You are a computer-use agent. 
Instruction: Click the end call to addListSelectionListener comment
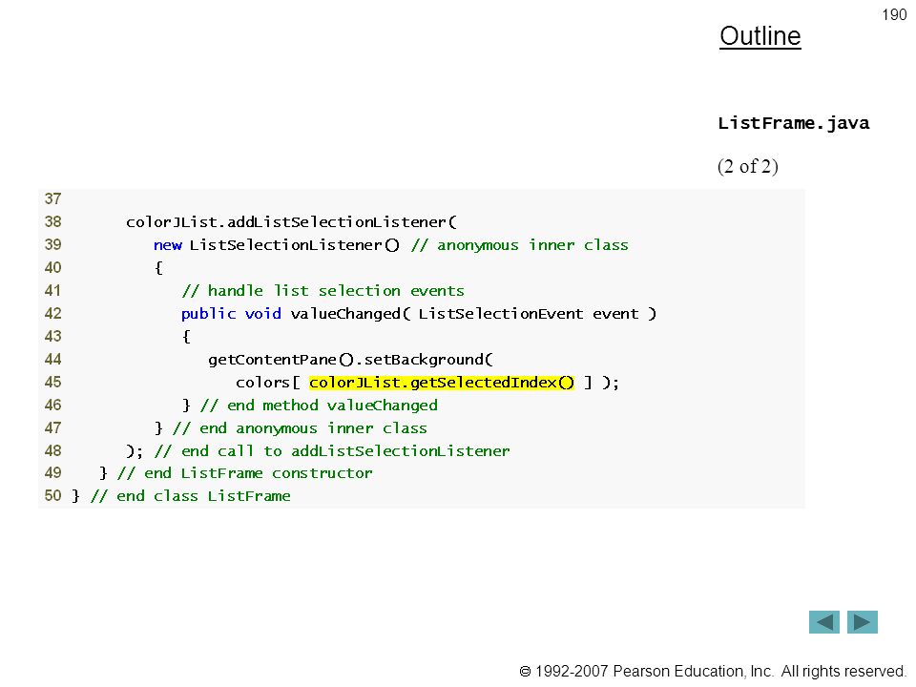(x=332, y=451)
